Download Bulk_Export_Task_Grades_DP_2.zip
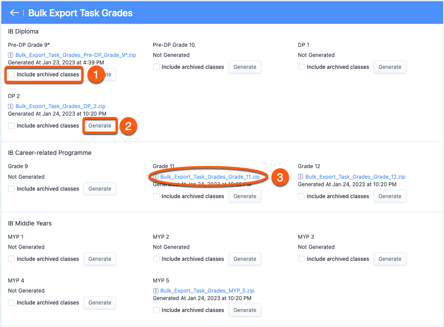Viewport: 444px width, 327px height. coord(60,106)
